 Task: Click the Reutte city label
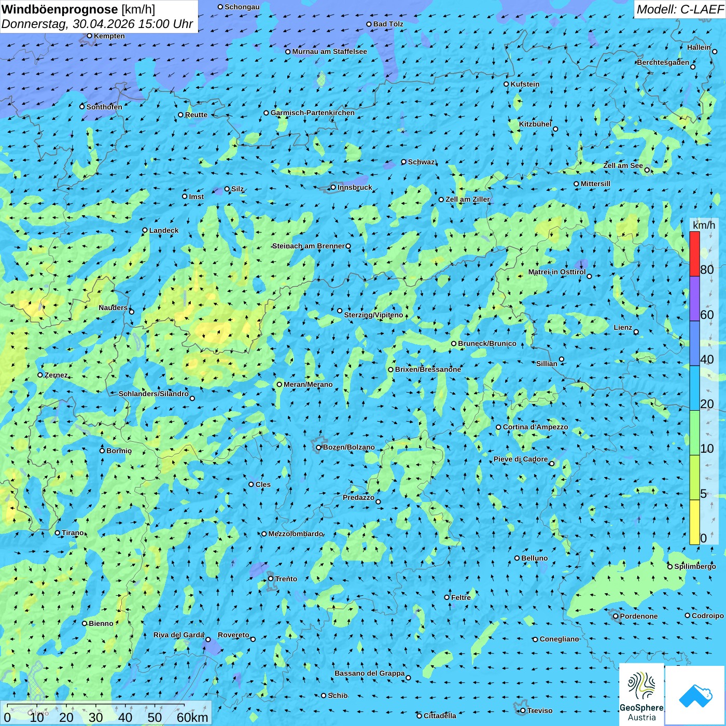tap(196, 115)
